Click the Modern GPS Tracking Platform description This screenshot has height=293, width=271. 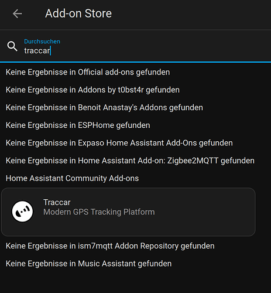99,212
